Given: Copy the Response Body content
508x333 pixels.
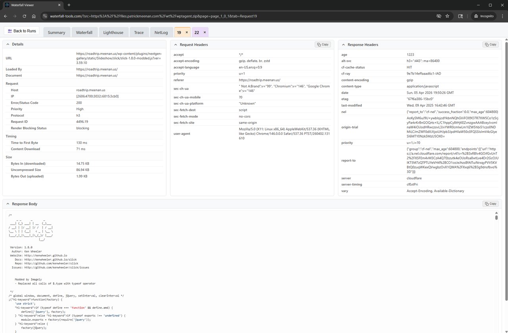Looking at the screenshot, I should click(x=490, y=203).
